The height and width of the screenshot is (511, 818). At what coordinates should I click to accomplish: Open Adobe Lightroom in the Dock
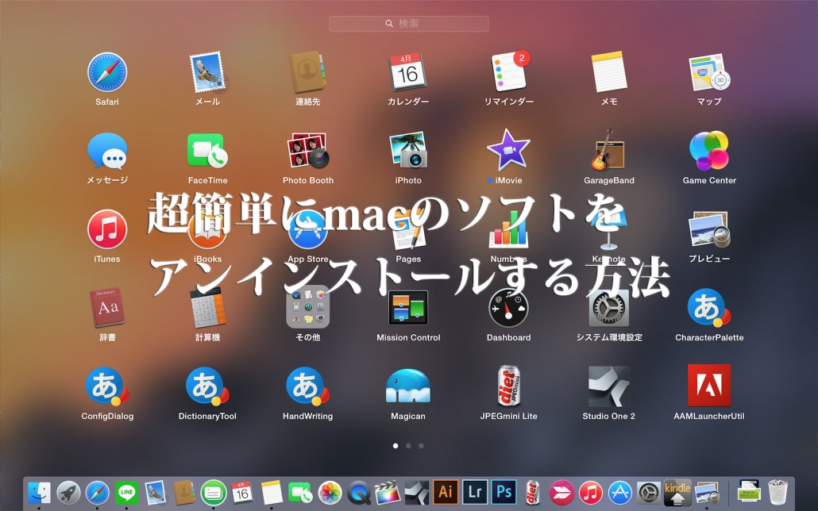pos(475,492)
